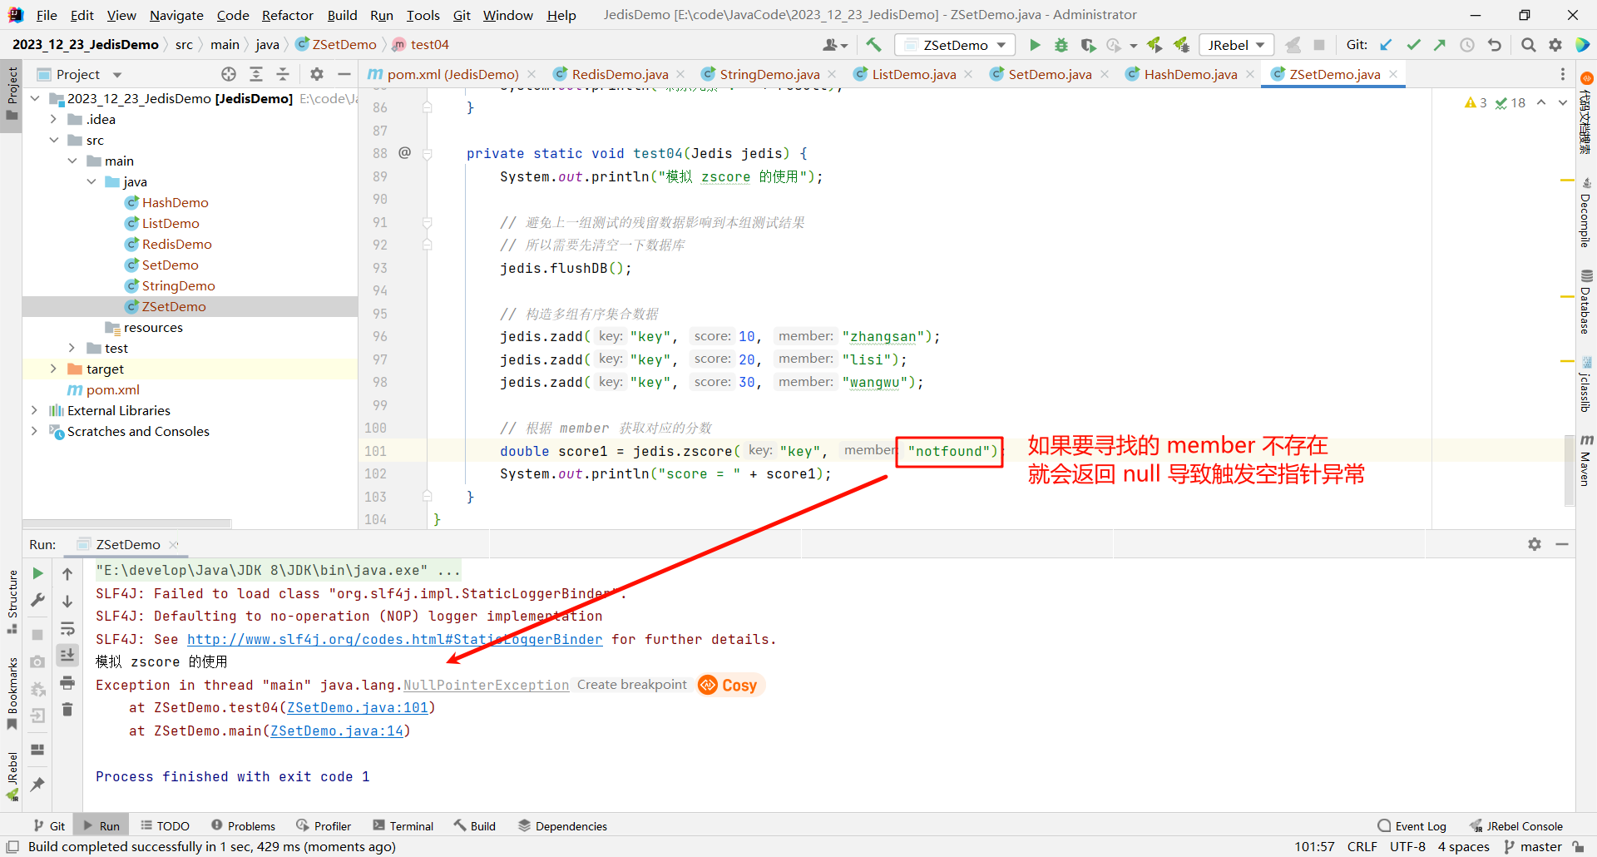The height and width of the screenshot is (857, 1597).
Task: Open IDE settings gear in the main toolbar
Action: point(1555,45)
